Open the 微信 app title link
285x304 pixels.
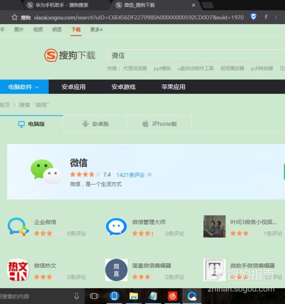click(78, 162)
